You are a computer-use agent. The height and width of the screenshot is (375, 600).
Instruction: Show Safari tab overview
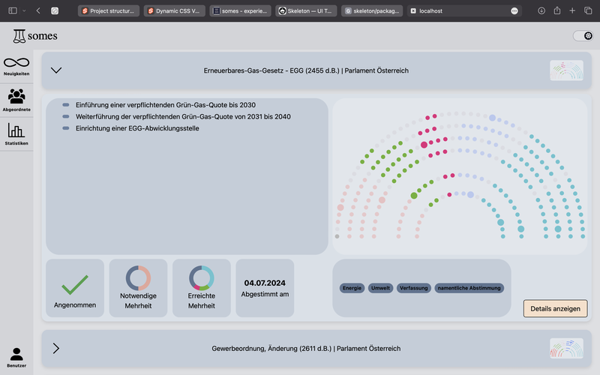tap(587, 11)
